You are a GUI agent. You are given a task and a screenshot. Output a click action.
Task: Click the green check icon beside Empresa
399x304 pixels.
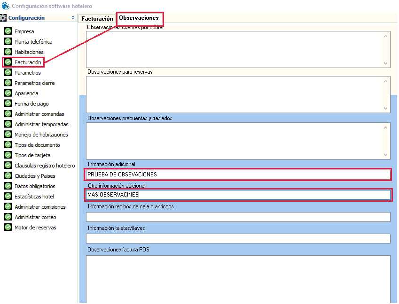(8, 31)
